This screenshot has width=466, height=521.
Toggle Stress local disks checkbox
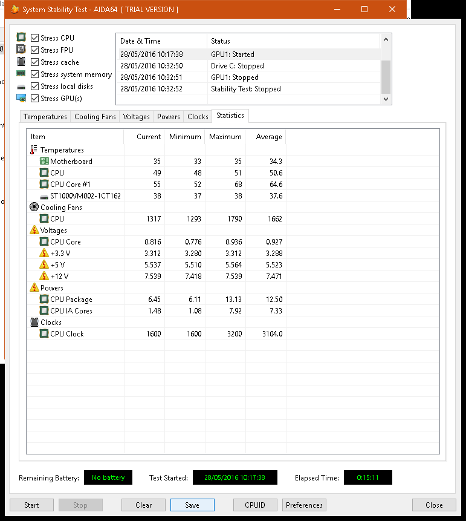tap(35, 87)
